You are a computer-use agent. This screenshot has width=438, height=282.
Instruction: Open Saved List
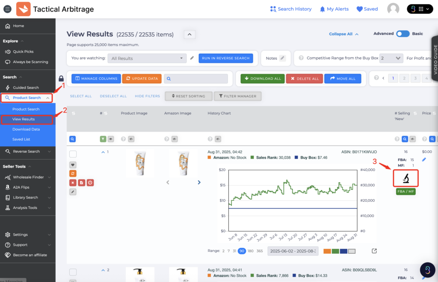point(21,140)
